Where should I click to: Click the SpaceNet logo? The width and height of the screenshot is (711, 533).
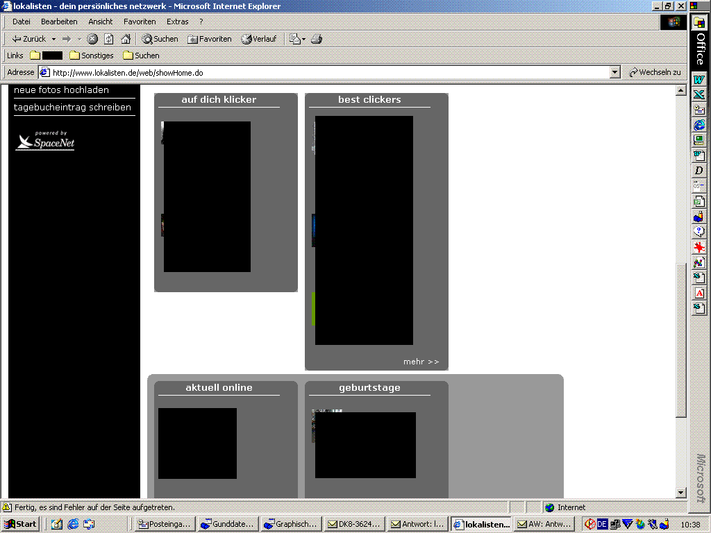tap(45, 140)
